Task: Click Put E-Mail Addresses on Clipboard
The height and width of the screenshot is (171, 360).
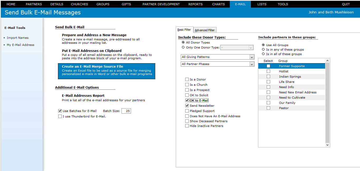Action: pos(92,51)
